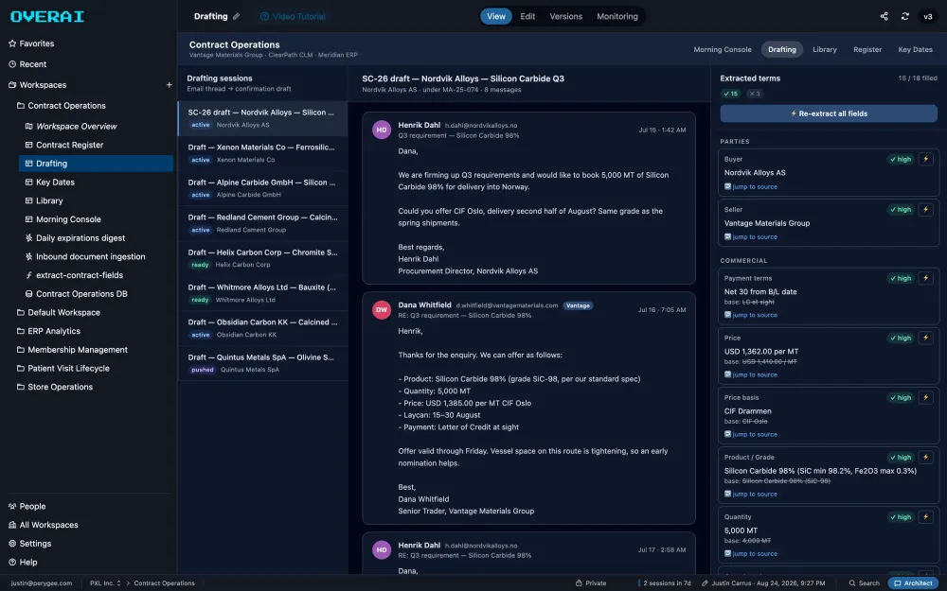
Task: Open the Key Dates tab in the header
Action: click(915, 49)
